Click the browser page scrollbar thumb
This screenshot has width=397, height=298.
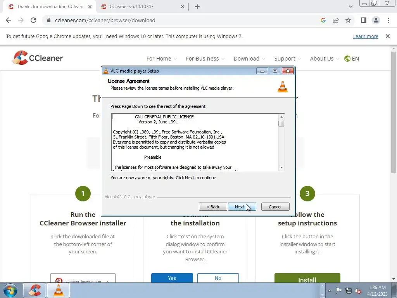point(394,112)
